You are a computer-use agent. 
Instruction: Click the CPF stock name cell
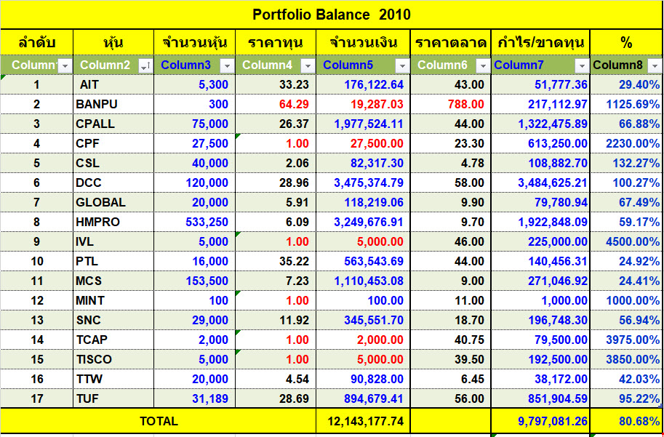click(113, 143)
